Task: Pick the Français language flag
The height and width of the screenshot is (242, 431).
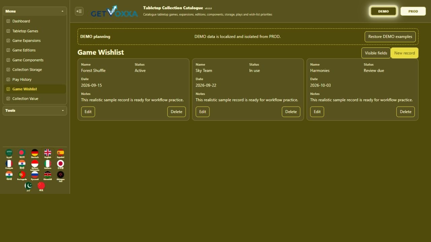Action: [9, 164]
